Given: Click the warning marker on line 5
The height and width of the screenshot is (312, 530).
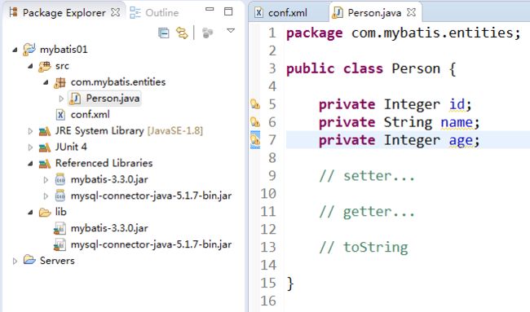Looking at the screenshot, I should [255, 104].
